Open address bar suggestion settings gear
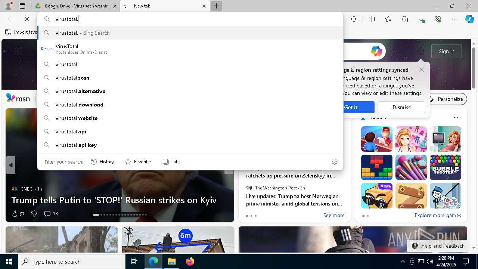 (335, 162)
